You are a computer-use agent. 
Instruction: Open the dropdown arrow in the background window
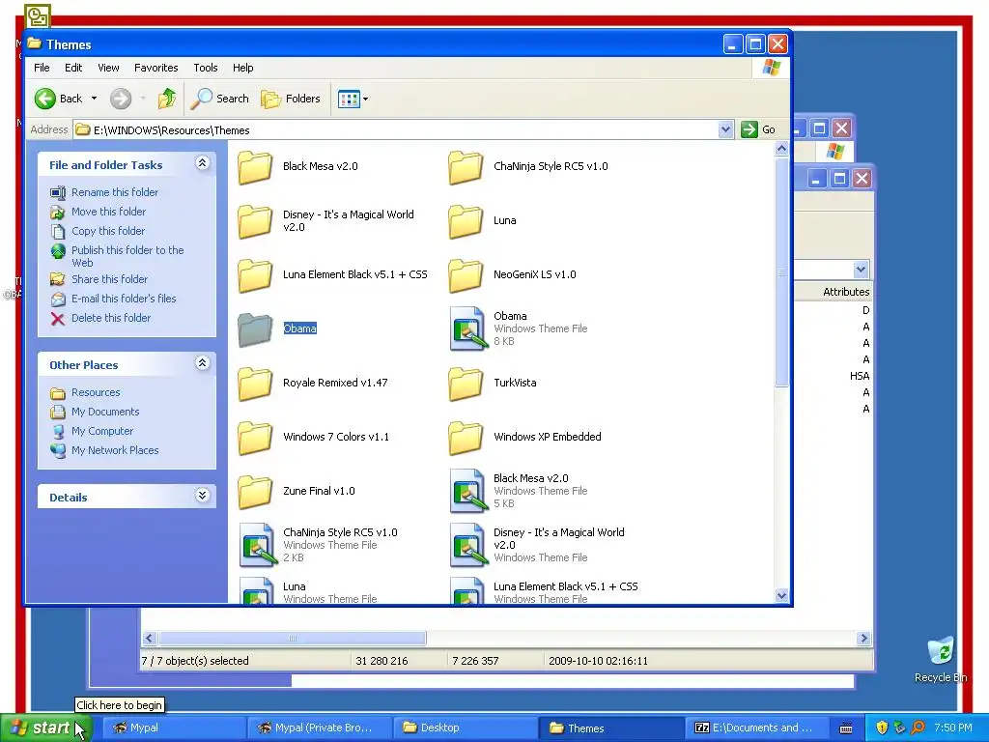[861, 270]
